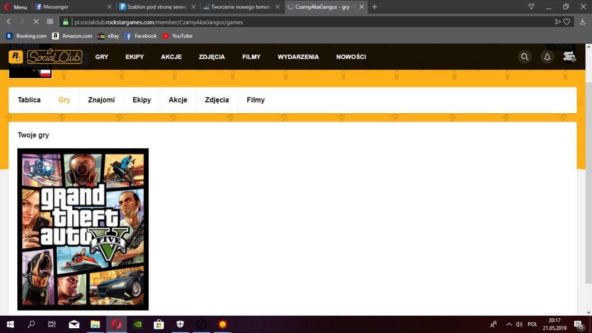This screenshot has height=333, width=592.
Task: Open the sun-face app on taskbar
Action: [x=223, y=324]
